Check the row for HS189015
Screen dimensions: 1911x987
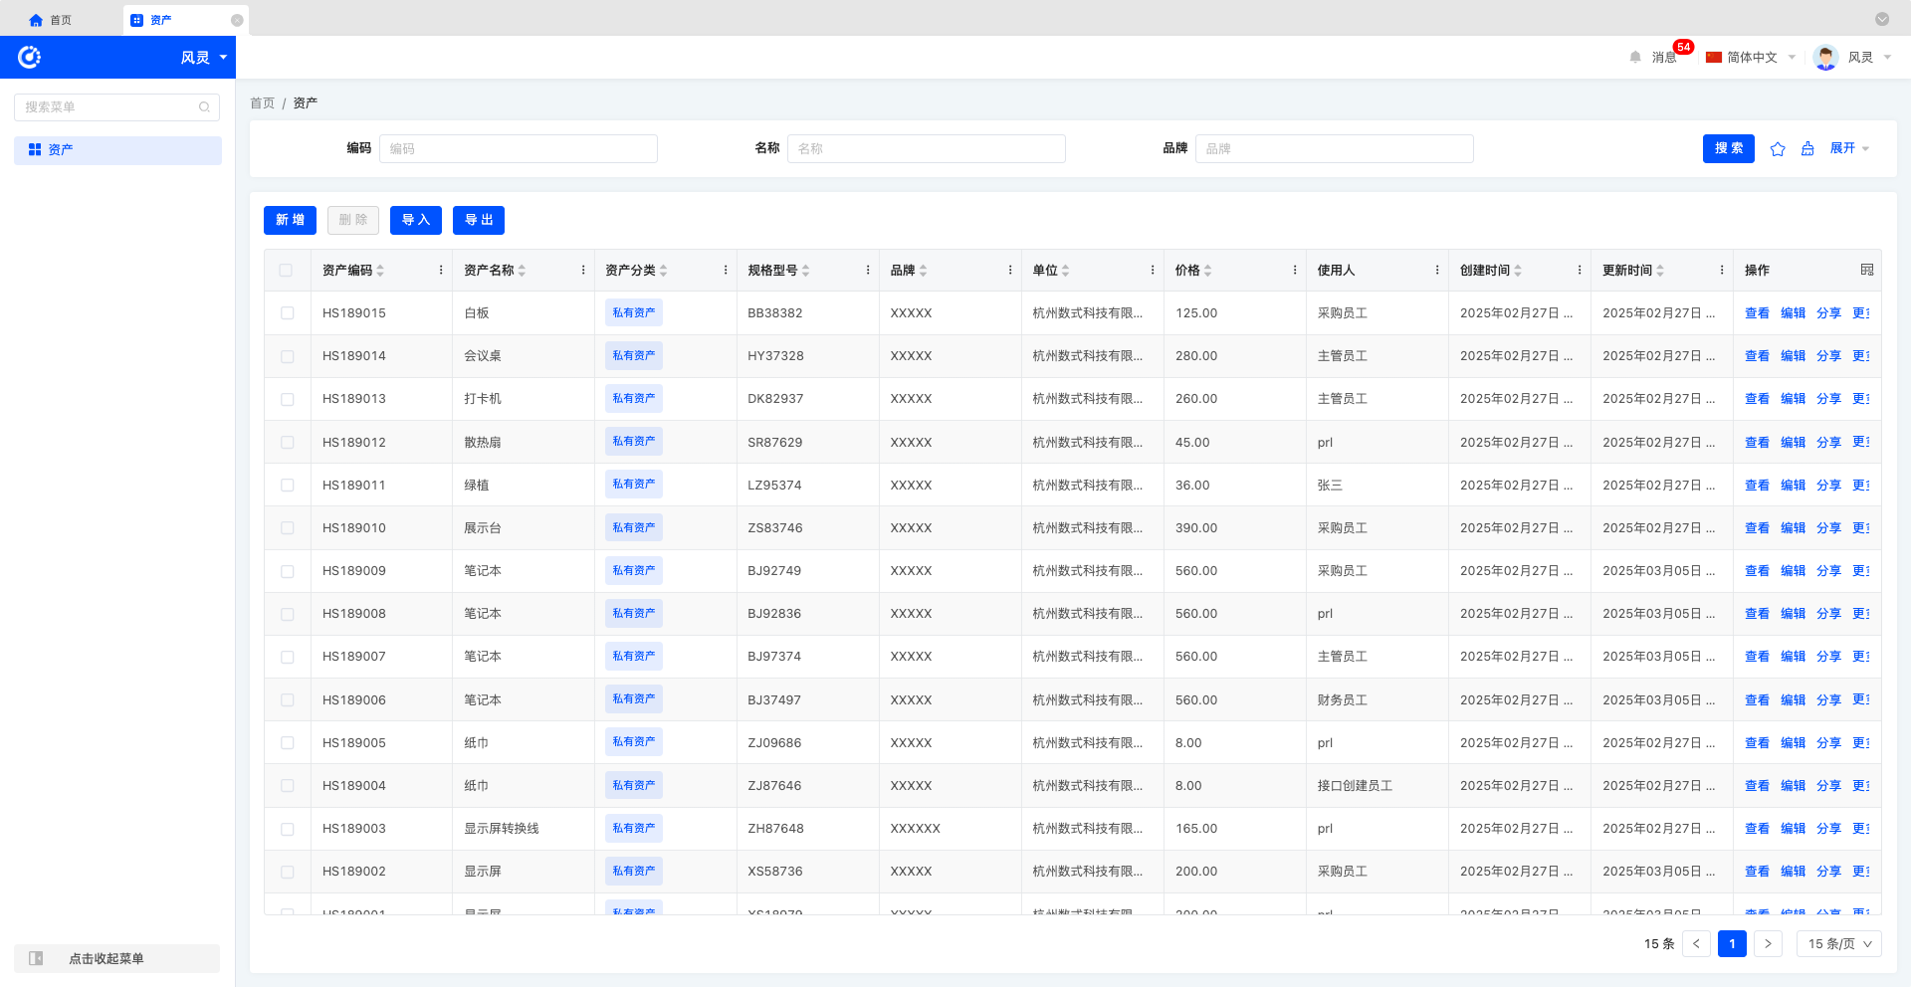point(288,313)
